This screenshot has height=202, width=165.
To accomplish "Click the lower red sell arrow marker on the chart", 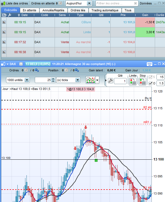I will [75, 148].
